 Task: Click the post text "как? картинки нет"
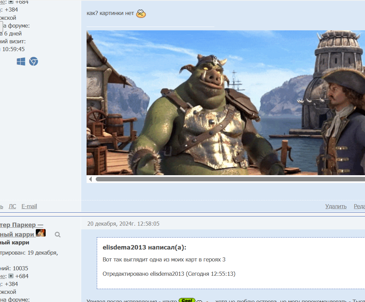coord(110,14)
